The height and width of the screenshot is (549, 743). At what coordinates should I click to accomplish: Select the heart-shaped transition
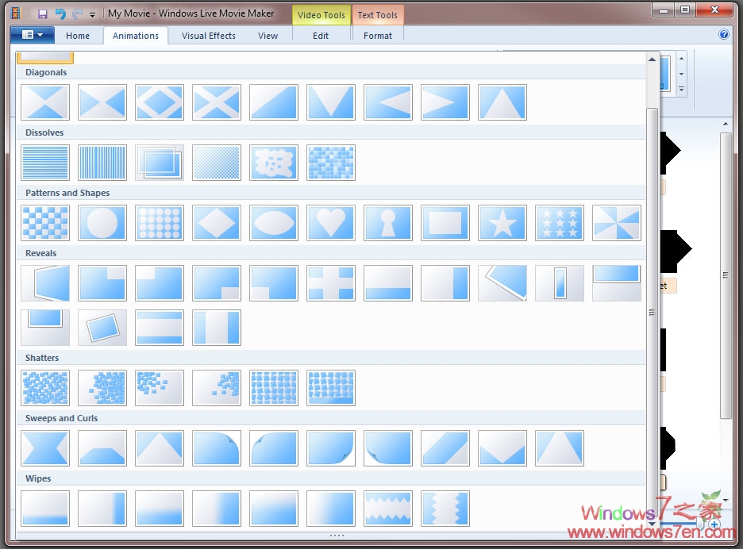pyautogui.click(x=331, y=223)
